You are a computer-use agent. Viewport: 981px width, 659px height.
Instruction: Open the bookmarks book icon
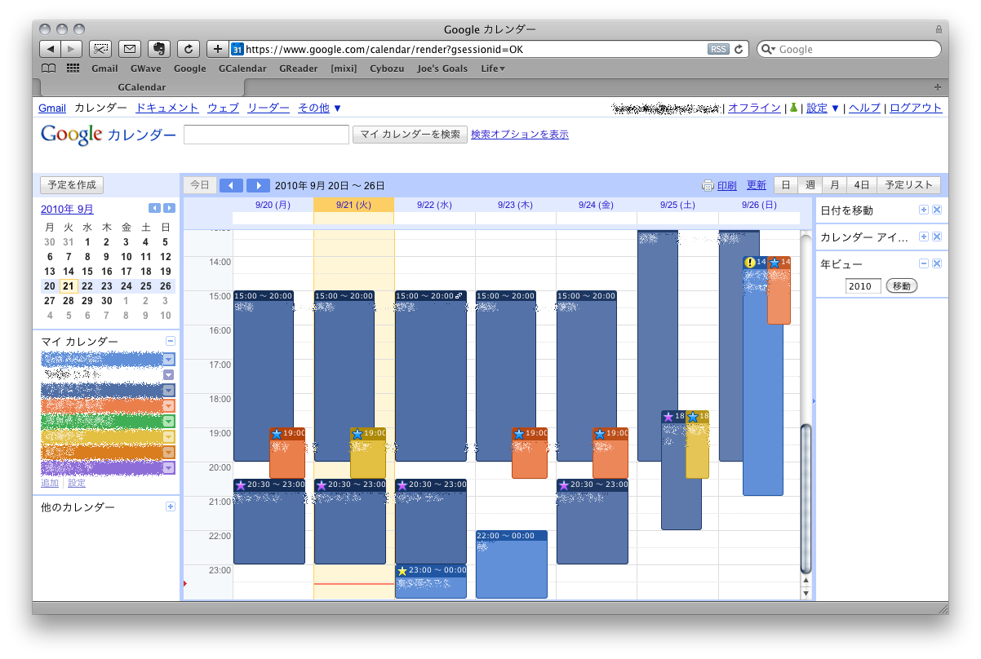tap(49, 69)
